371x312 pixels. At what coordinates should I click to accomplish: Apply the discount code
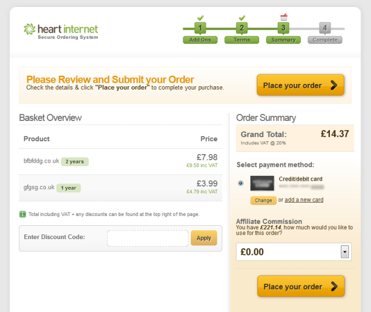click(204, 238)
